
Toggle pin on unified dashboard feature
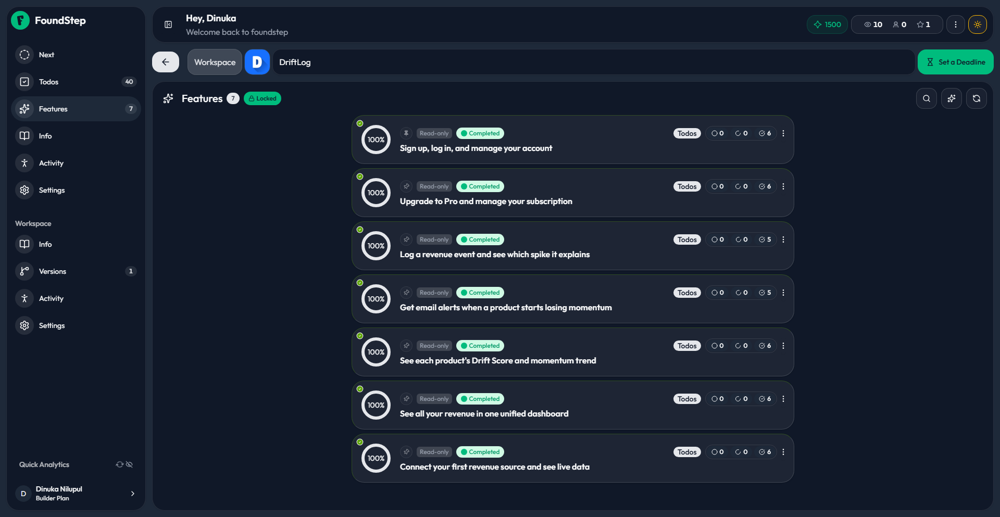pyautogui.click(x=406, y=399)
